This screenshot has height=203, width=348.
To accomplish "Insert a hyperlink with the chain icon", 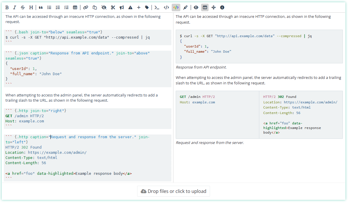I will click(86, 7).
